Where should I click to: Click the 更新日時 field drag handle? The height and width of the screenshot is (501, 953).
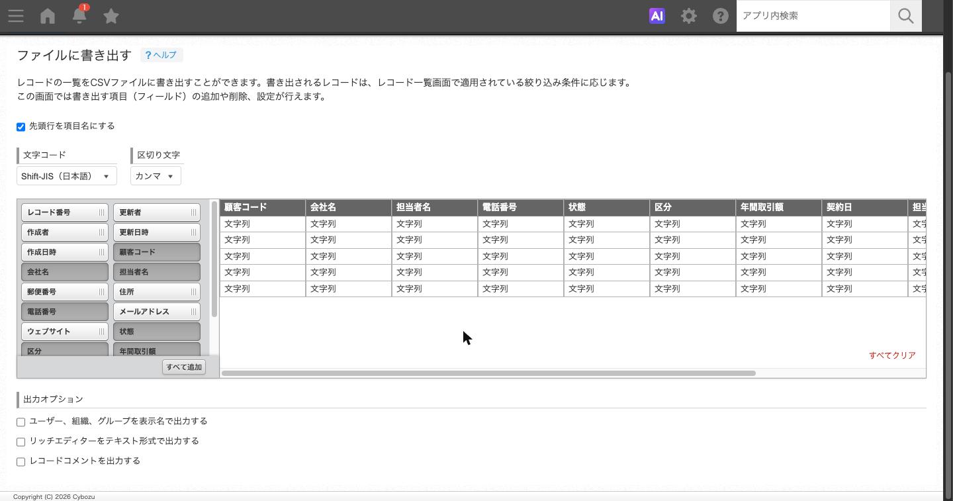tap(193, 232)
